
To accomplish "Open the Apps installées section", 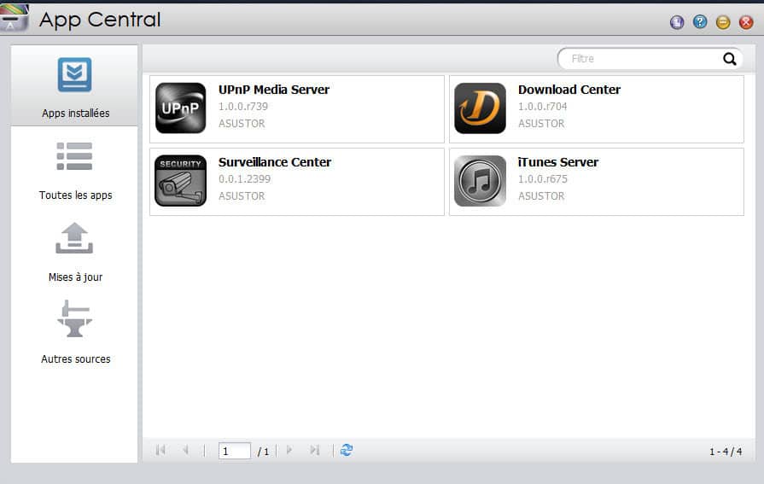I will pyautogui.click(x=74, y=85).
